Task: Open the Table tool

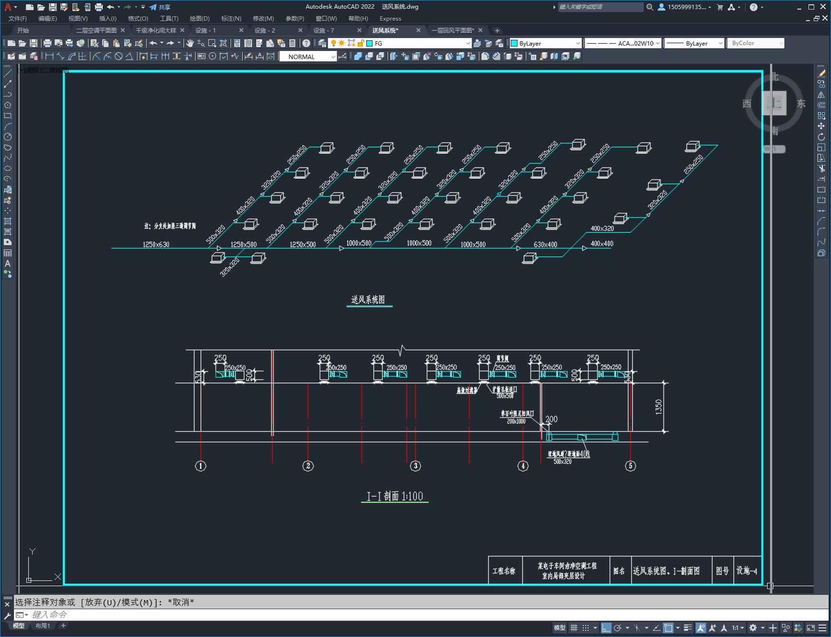Action: pos(8,253)
